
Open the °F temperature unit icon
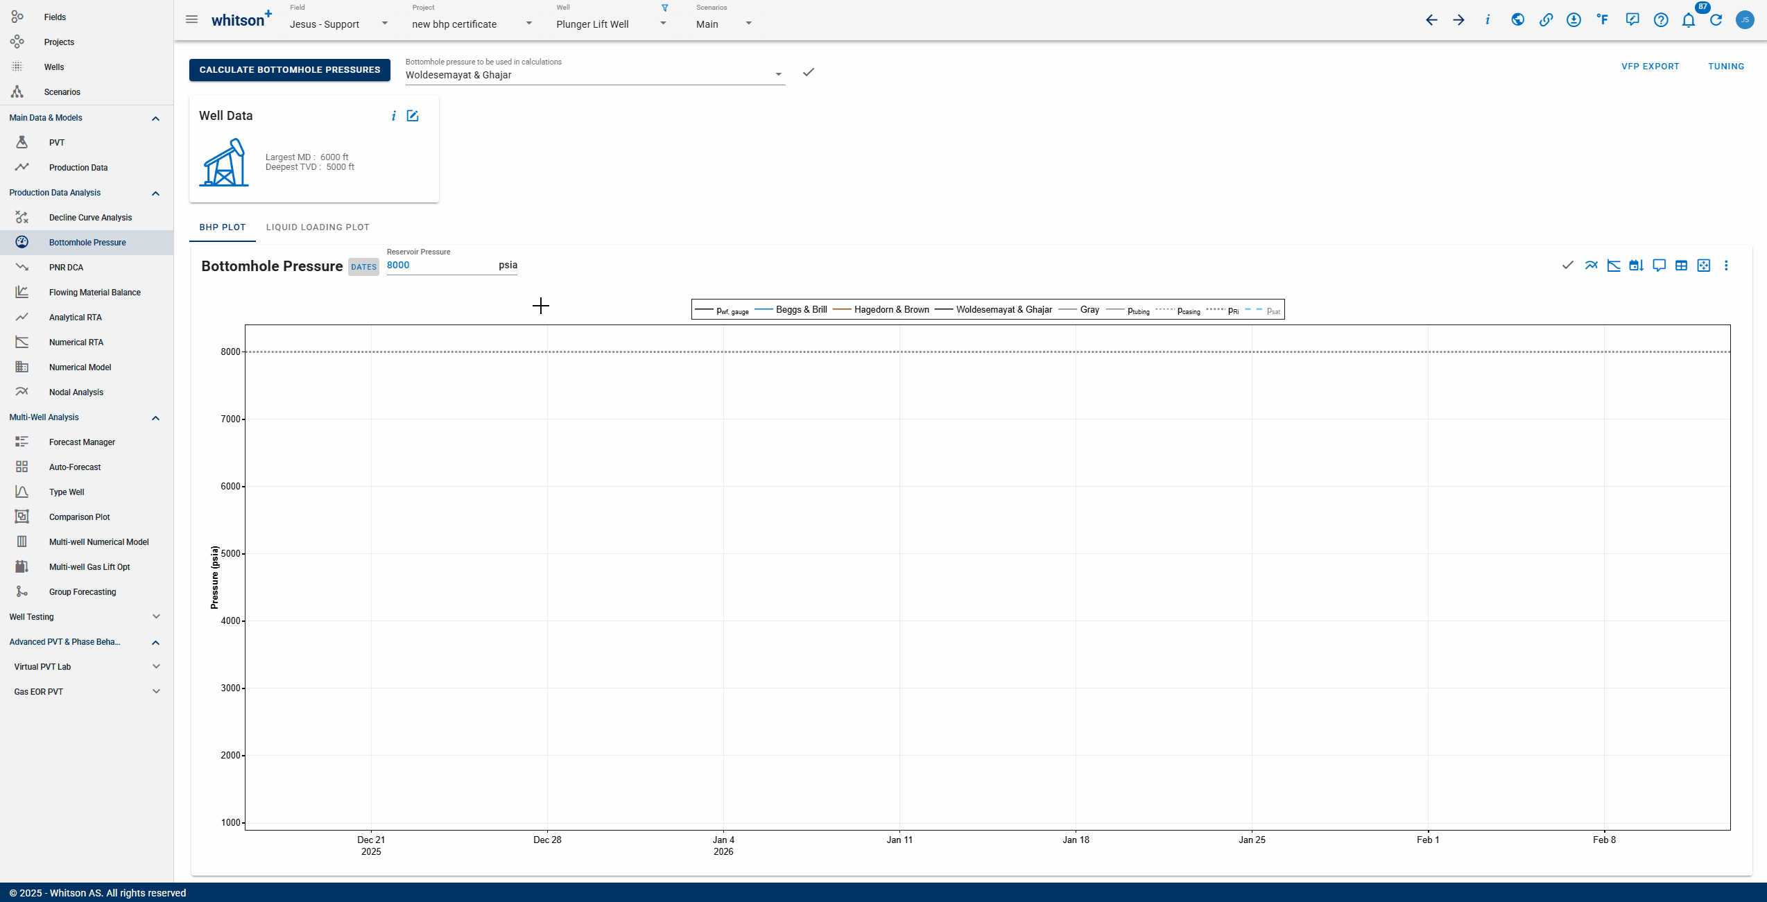tap(1602, 20)
